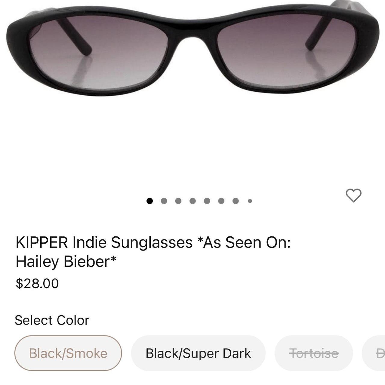The height and width of the screenshot is (385, 385).
Task: Select the first carousel dot
Action: [149, 200]
